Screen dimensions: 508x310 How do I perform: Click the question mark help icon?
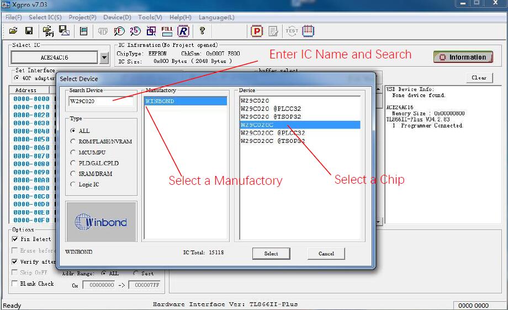point(202,31)
